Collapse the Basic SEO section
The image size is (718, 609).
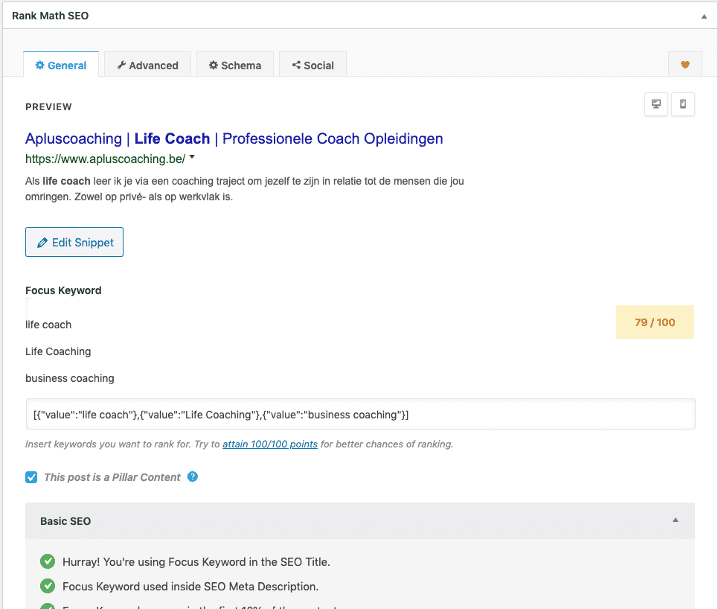(x=676, y=520)
